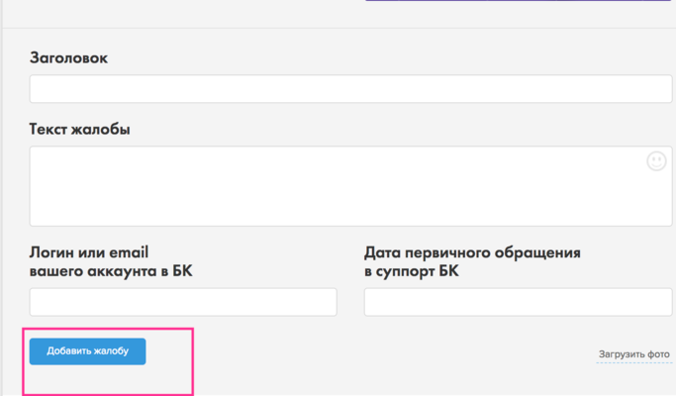This screenshot has height=396, width=676.
Task: Open the Загрузить фото link
Action: click(x=633, y=354)
